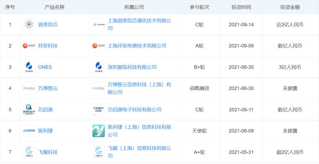This screenshot has width=319, height=164.
Task: Open company link 上海拜安传感技术有限公司
Action: coord(137,46)
